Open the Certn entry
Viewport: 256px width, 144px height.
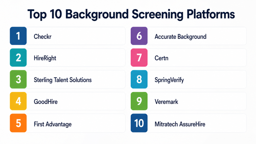coord(161,58)
